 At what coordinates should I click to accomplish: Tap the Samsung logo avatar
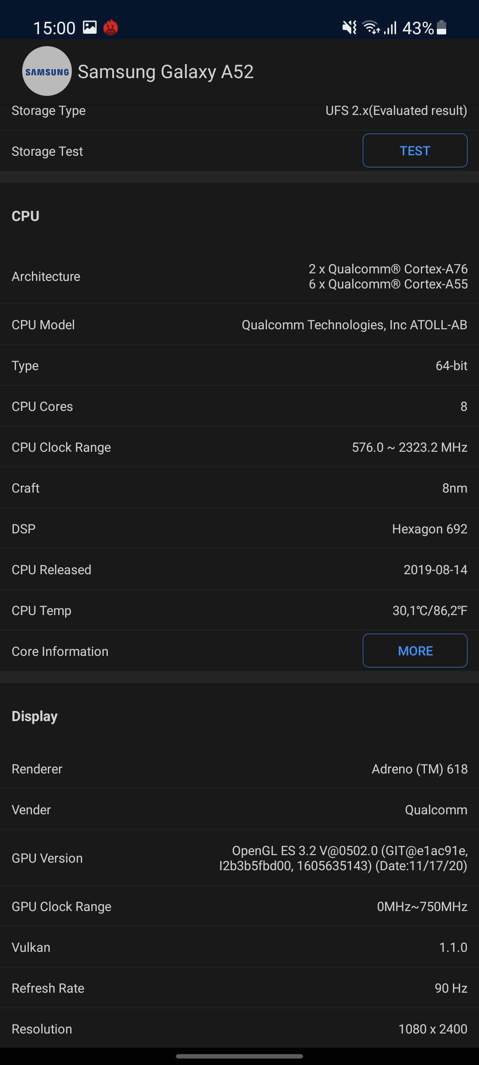click(47, 71)
